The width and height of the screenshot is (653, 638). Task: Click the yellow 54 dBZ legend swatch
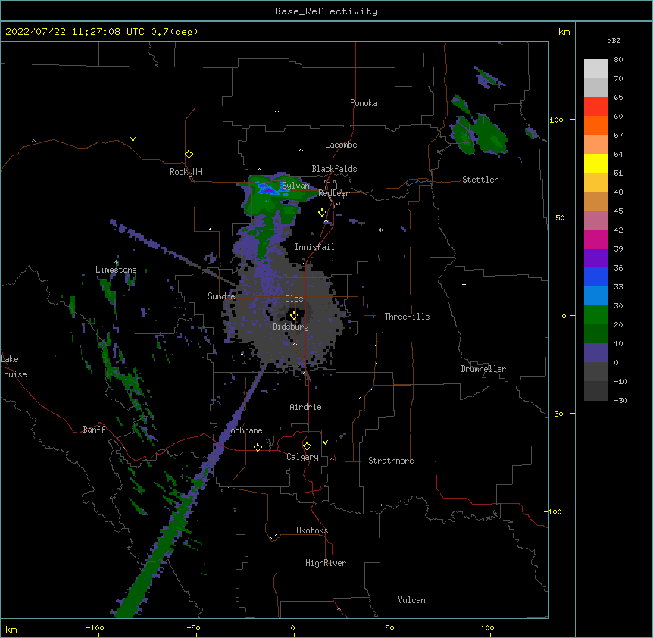point(595,164)
